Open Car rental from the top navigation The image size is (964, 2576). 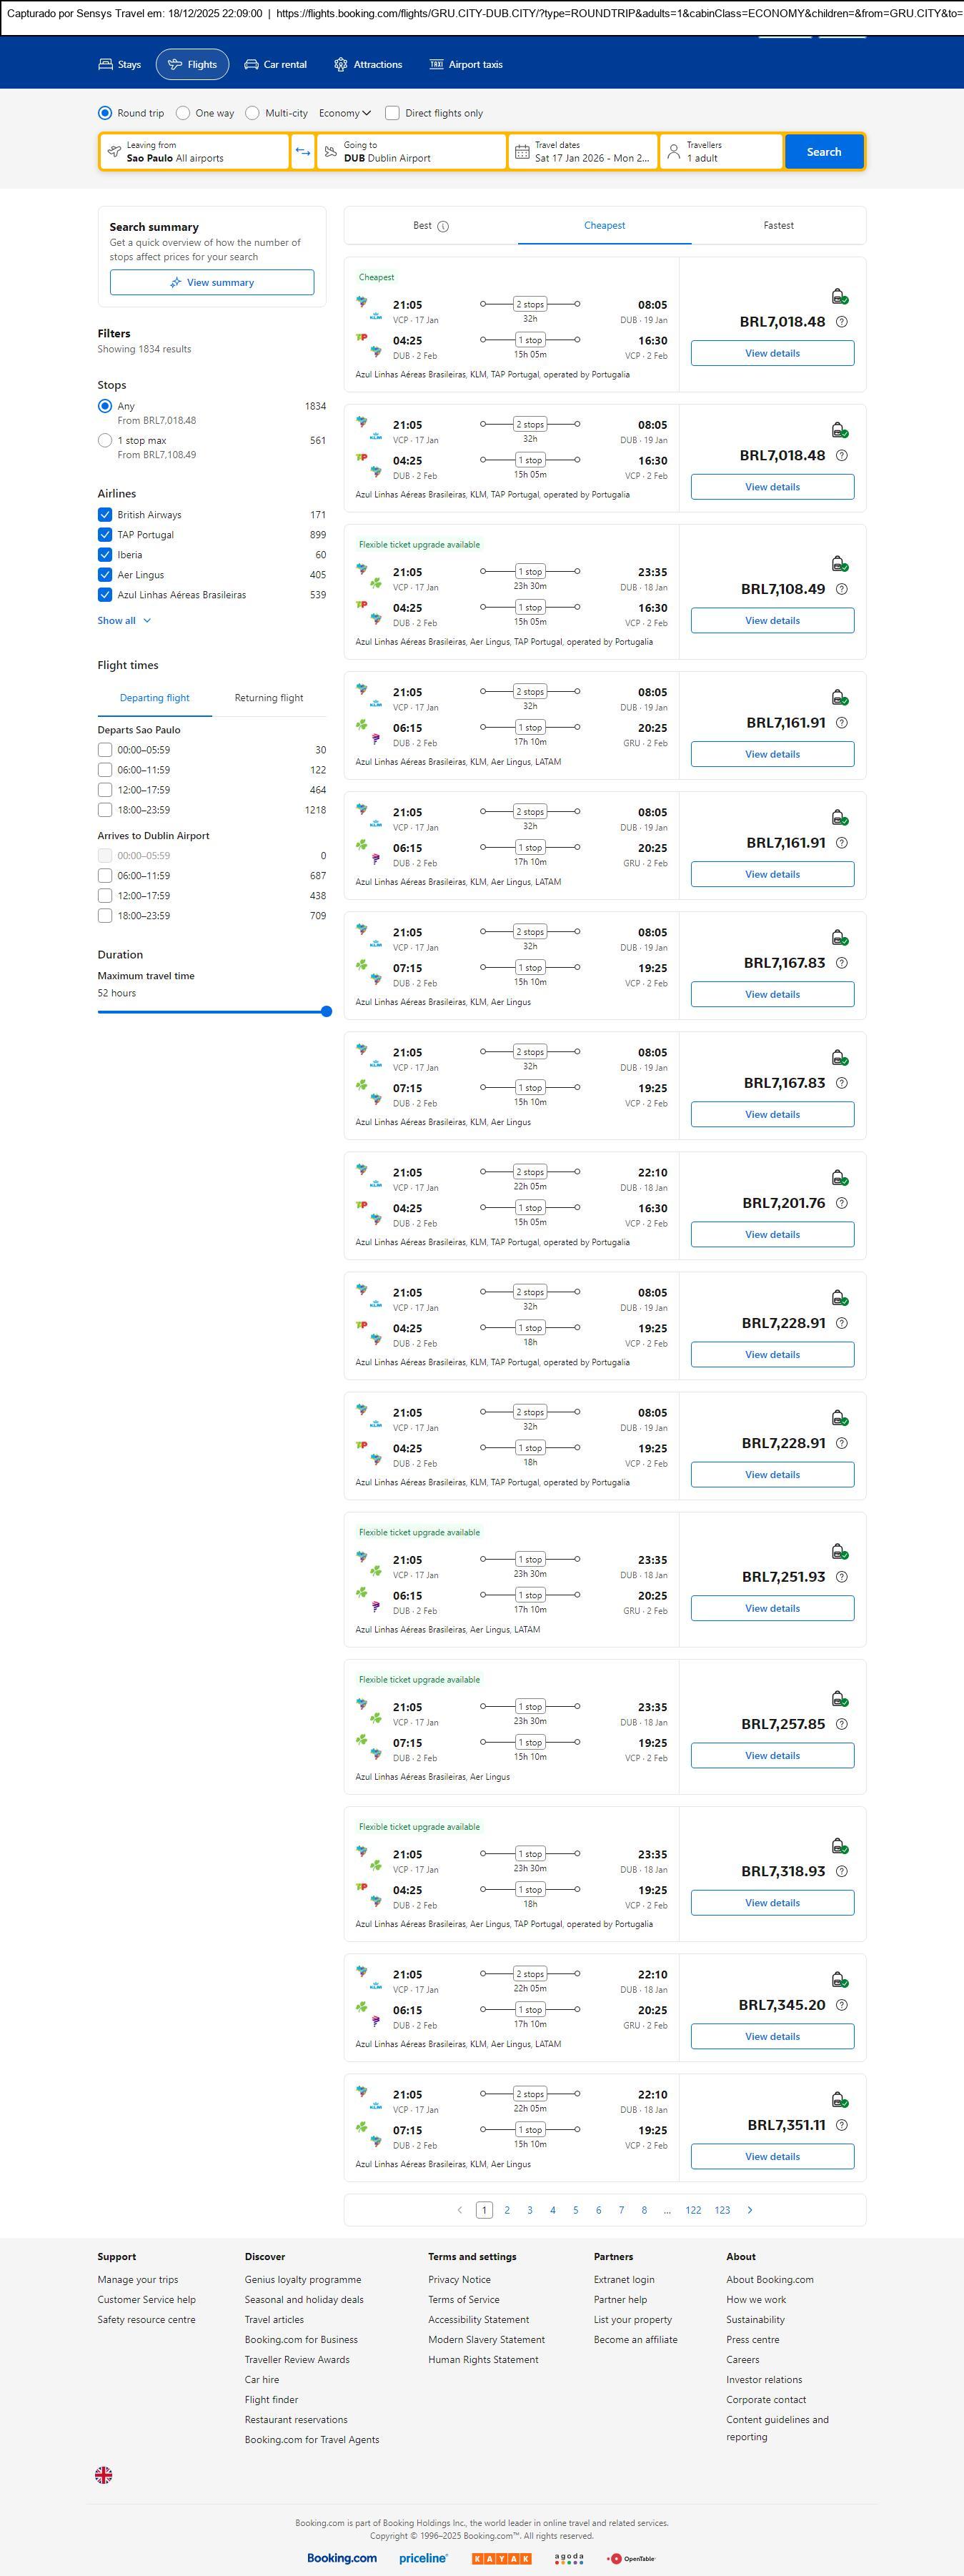tap(276, 65)
